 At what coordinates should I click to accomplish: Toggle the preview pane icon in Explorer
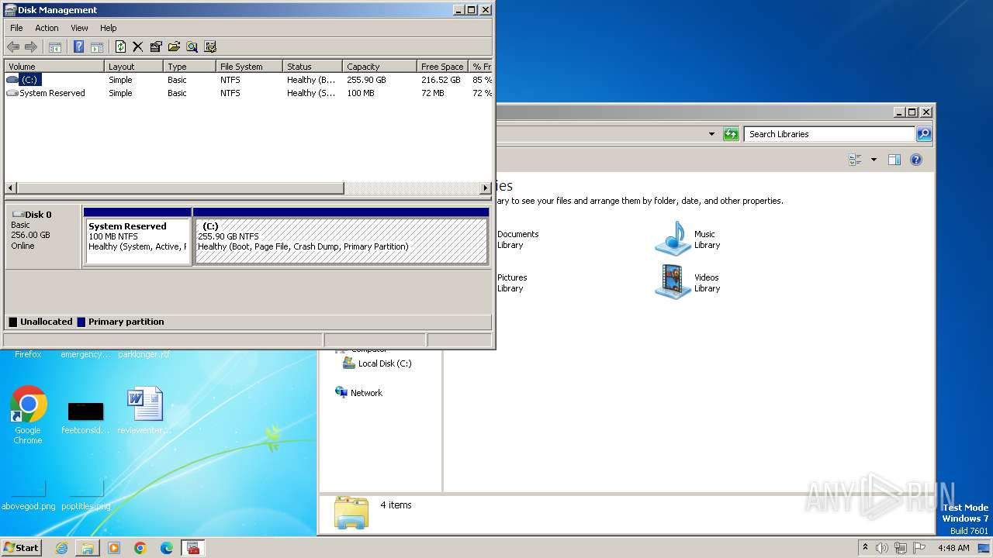[894, 160]
